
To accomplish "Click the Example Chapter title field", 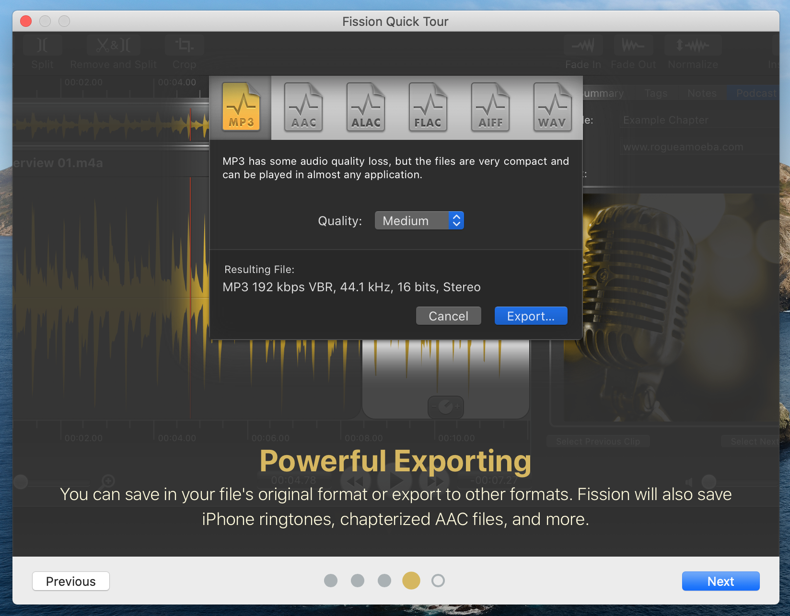I will point(700,120).
